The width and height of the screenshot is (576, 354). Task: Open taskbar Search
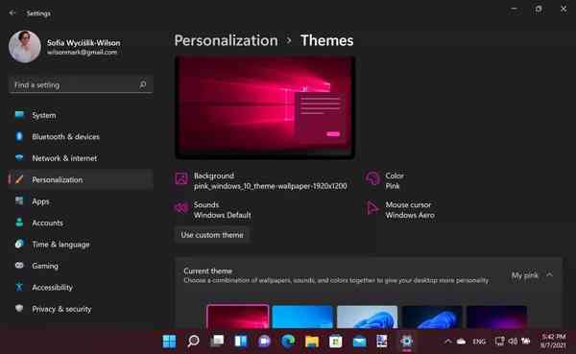(x=193, y=342)
